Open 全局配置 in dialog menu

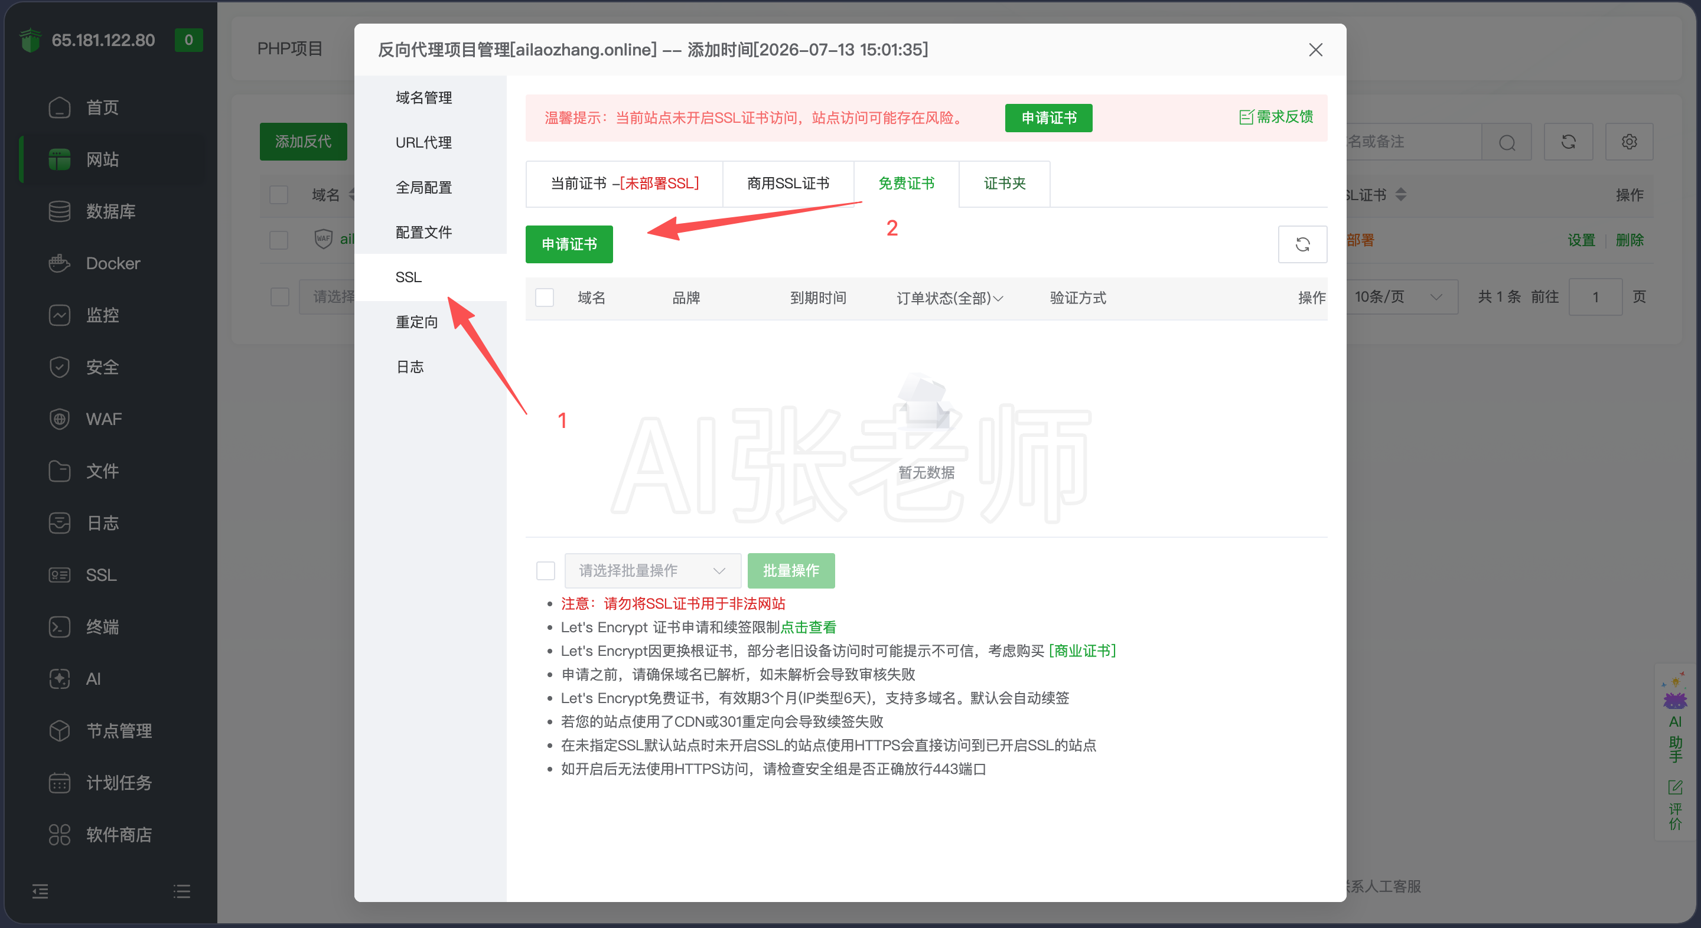(424, 188)
